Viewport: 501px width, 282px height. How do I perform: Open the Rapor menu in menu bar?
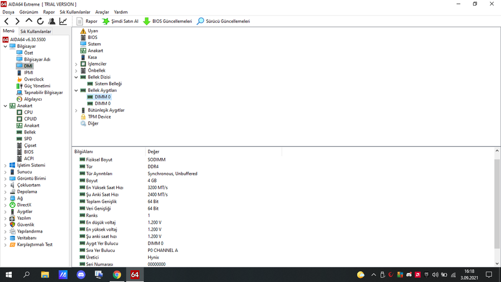click(x=49, y=12)
